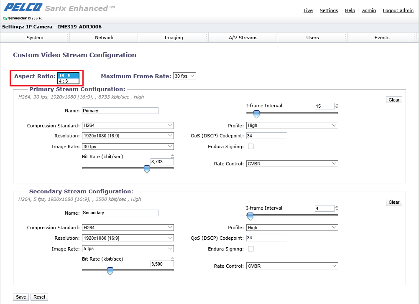Tick Endura Signing in Primary Stream Configuration
This screenshot has height=304, width=419.
[250, 147]
